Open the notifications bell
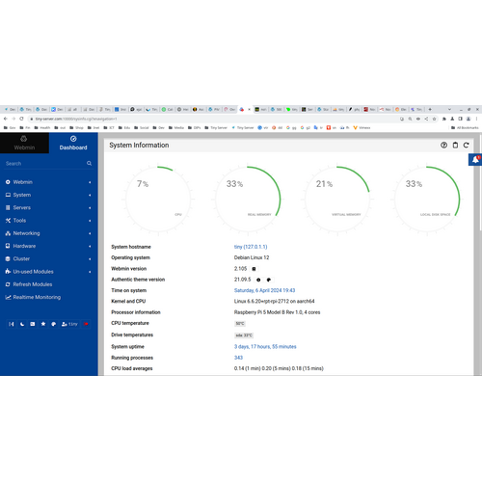This screenshot has width=482, height=482. 475,159
